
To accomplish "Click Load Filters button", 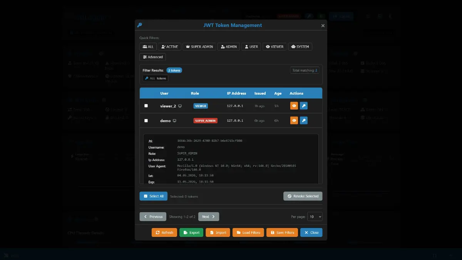I will pos(248,233).
